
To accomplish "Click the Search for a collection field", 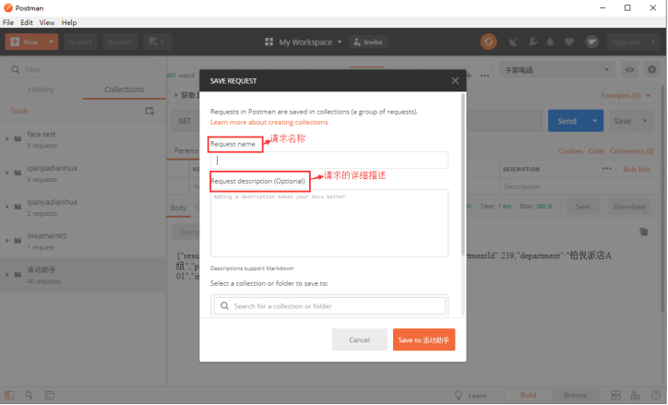I will pos(329,305).
